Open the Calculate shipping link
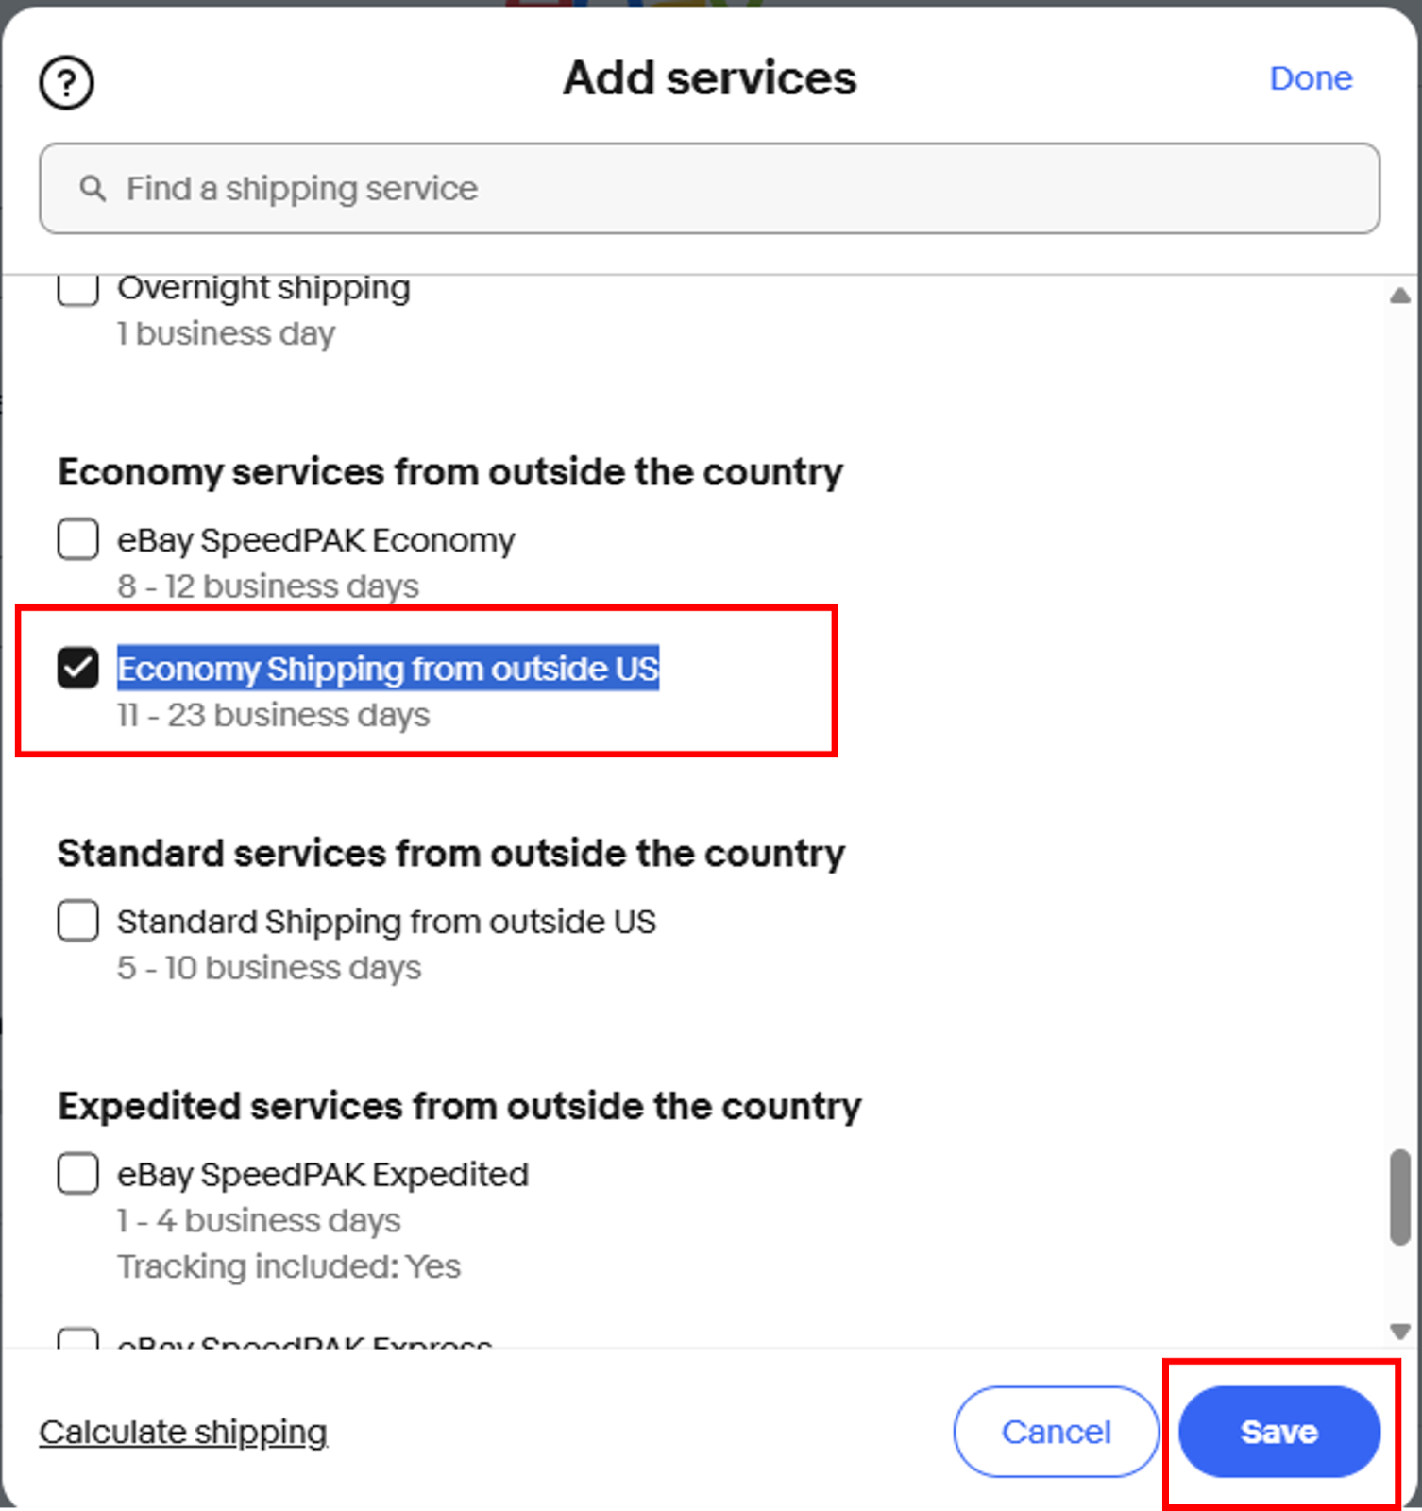1422x1511 pixels. click(x=183, y=1432)
